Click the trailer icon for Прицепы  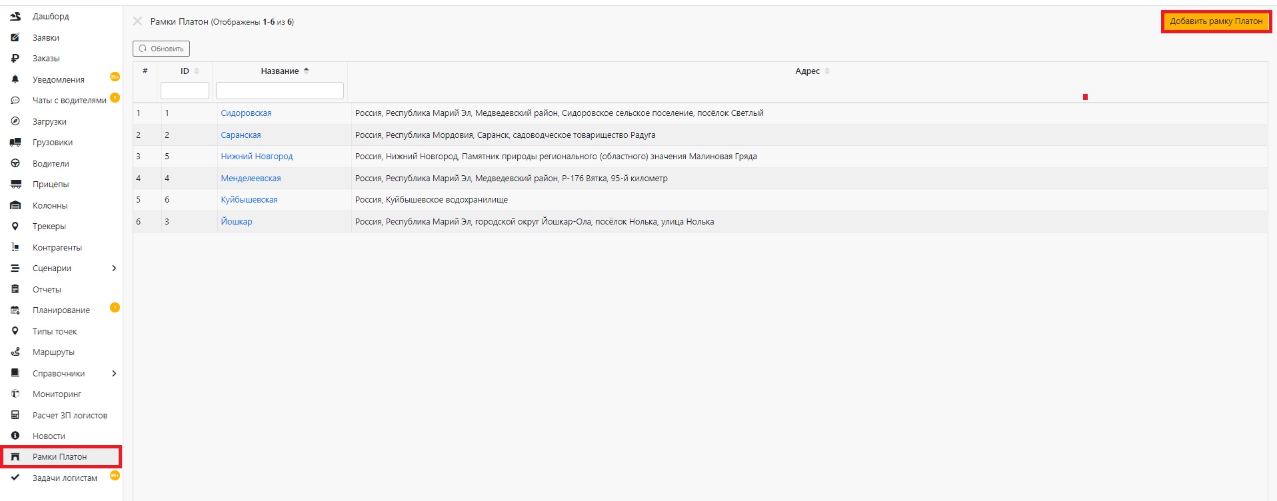15,185
